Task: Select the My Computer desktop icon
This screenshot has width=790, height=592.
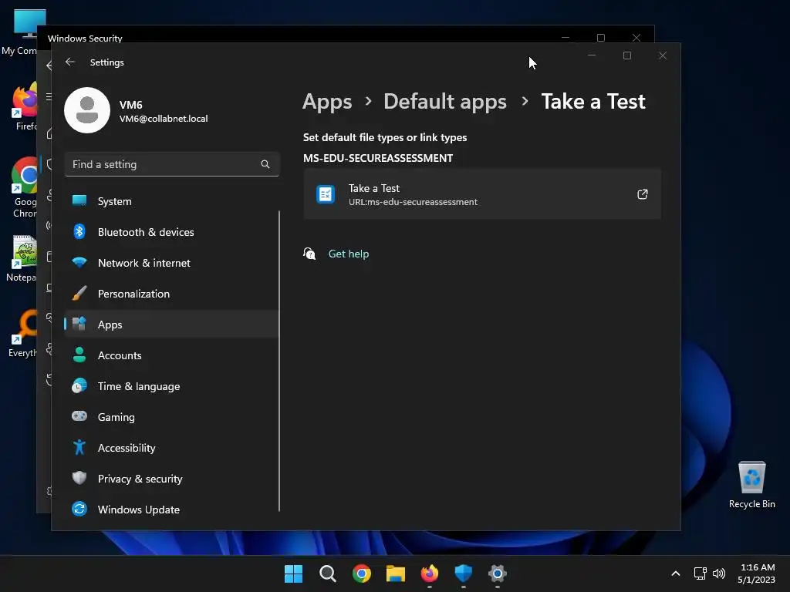Action: tap(20, 32)
